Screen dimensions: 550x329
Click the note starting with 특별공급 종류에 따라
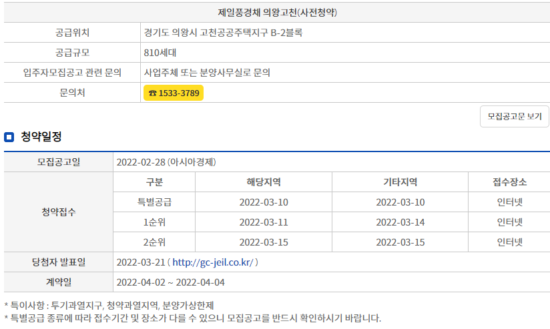click(193, 318)
